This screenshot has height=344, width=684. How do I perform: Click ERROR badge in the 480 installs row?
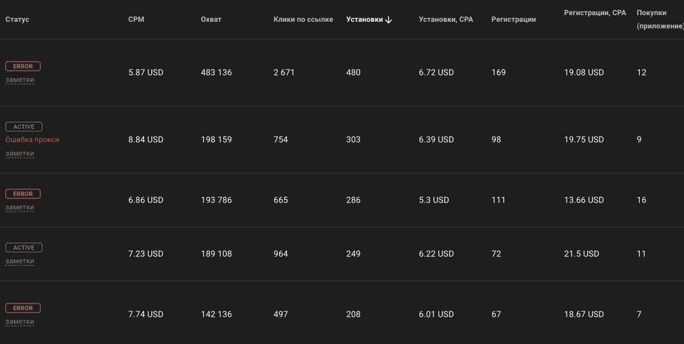tap(22, 66)
